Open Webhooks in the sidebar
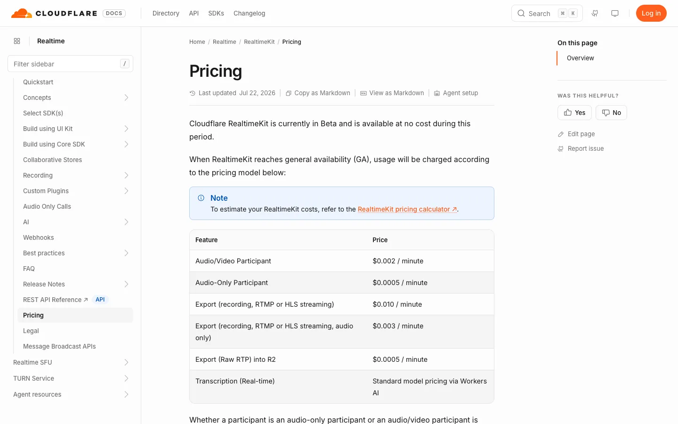678x424 pixels. pos(39,237)
